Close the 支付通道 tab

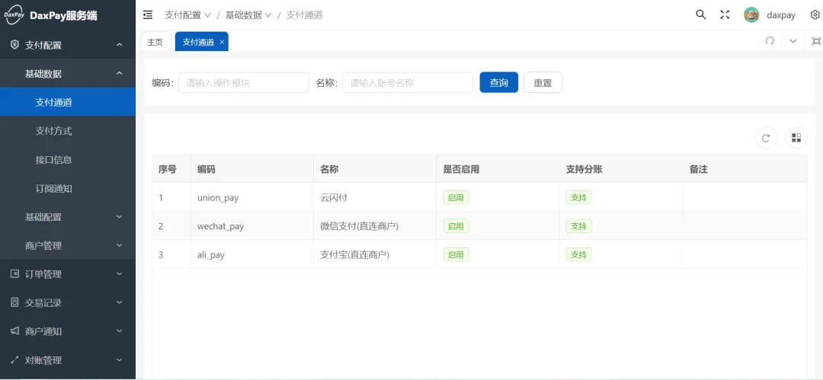[222, 43]
